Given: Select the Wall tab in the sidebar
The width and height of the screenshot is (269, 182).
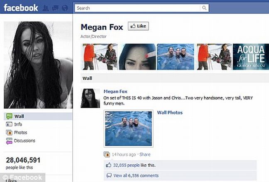Looking at the screenshot, I should coord(19,116).
